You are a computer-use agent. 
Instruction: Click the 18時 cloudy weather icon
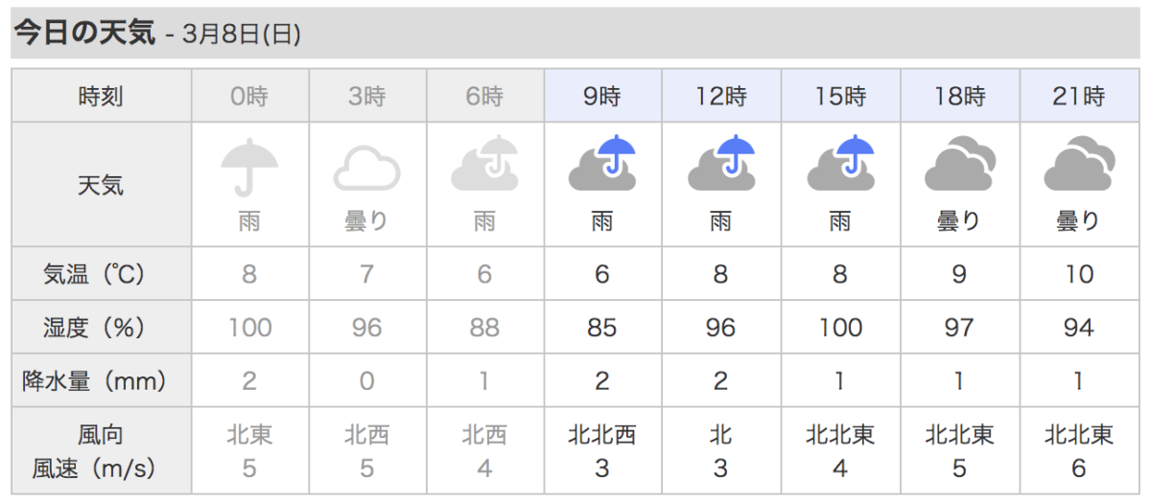pos(958,167)
